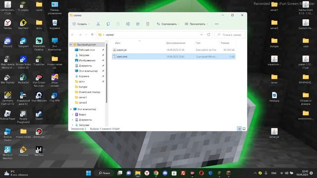Screen dimensions: 317x178
Task: Go up one folder with the Up arrow
Action: [x=92, y=35]
